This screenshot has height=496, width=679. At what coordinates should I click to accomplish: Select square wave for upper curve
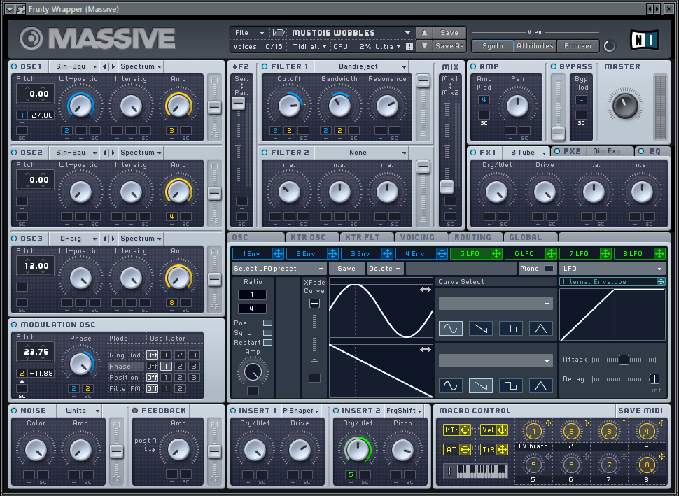pos(510,329)
